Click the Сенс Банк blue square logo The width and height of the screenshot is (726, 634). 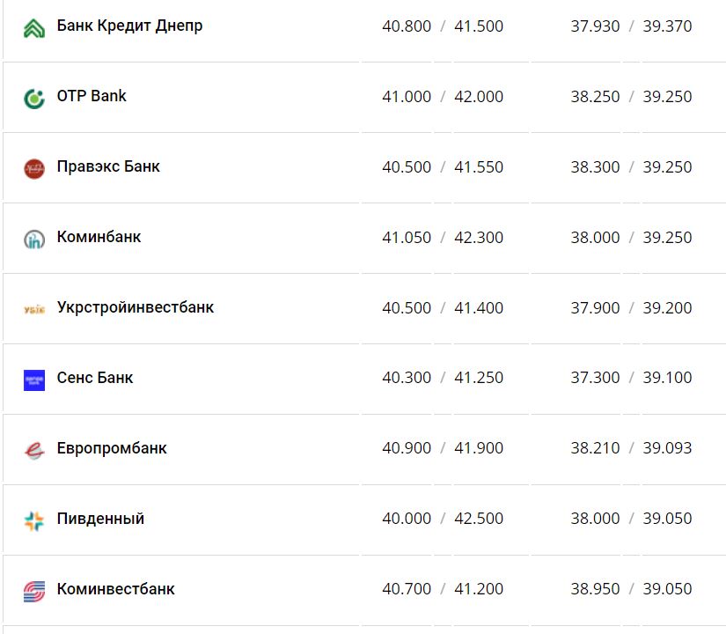[34, 380]
